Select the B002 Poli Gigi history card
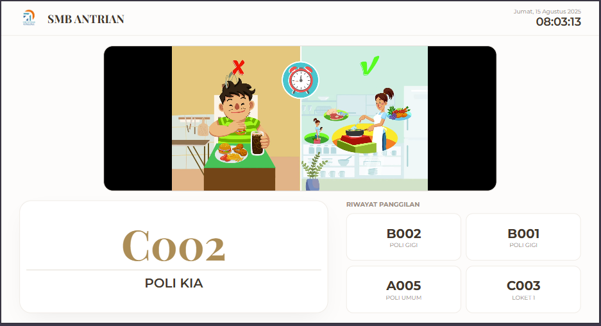 403,237
